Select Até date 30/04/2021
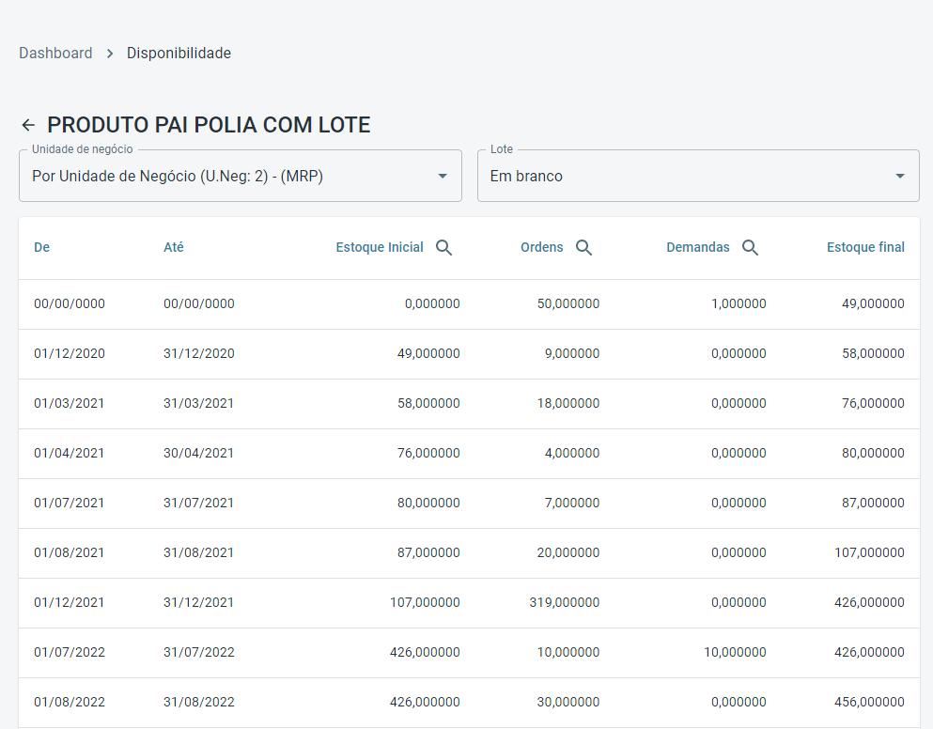Image resolution: width=933 pixels, height=729 pixels. (199, 454)
